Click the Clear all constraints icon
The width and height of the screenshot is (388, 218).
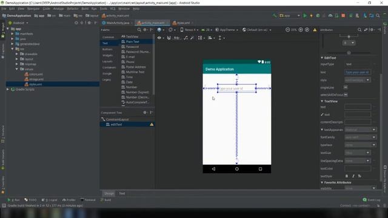[186, 38]
